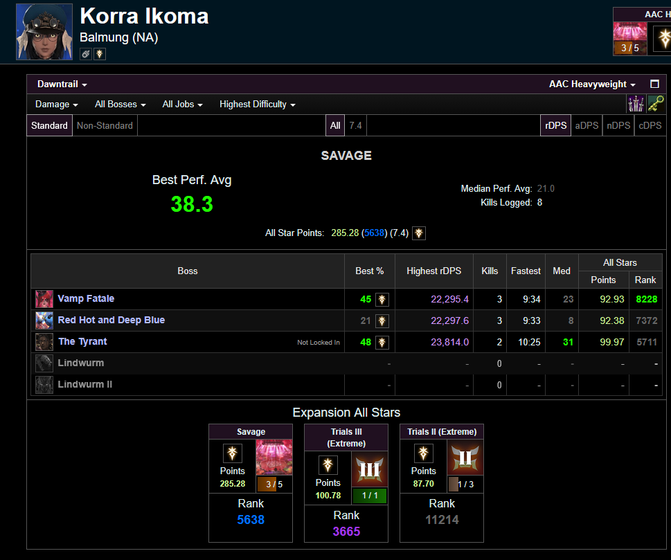
Task: Open the Lindwurm II boss row
Action: [x=84, y=384]
